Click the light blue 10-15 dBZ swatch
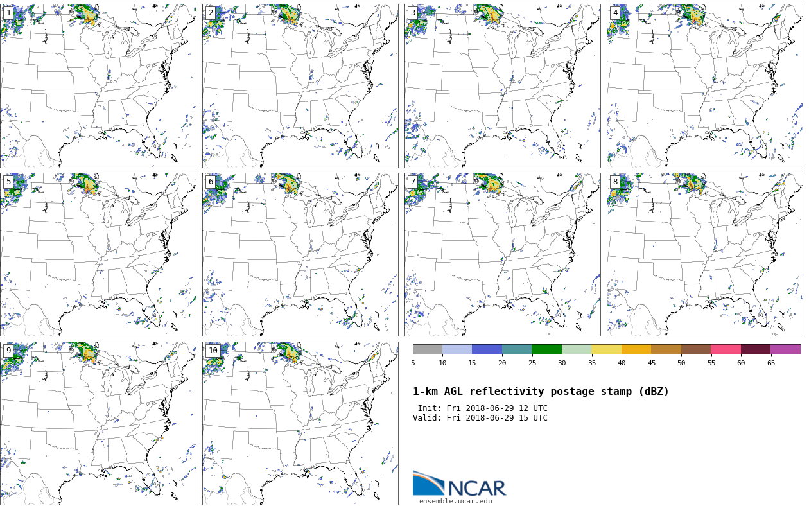This screenshot has height=506, width=809. pos(457,349)
